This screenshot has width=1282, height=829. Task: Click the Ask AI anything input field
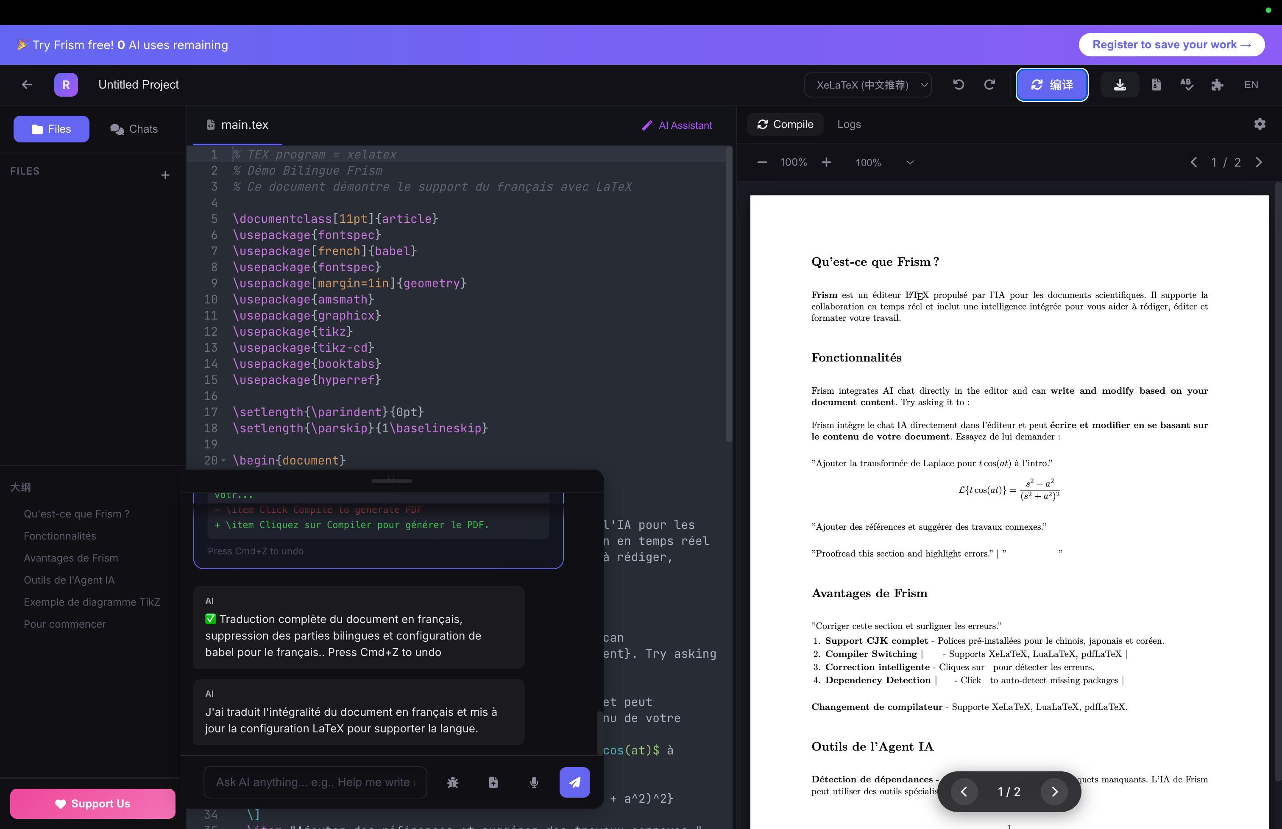point(315,782)
